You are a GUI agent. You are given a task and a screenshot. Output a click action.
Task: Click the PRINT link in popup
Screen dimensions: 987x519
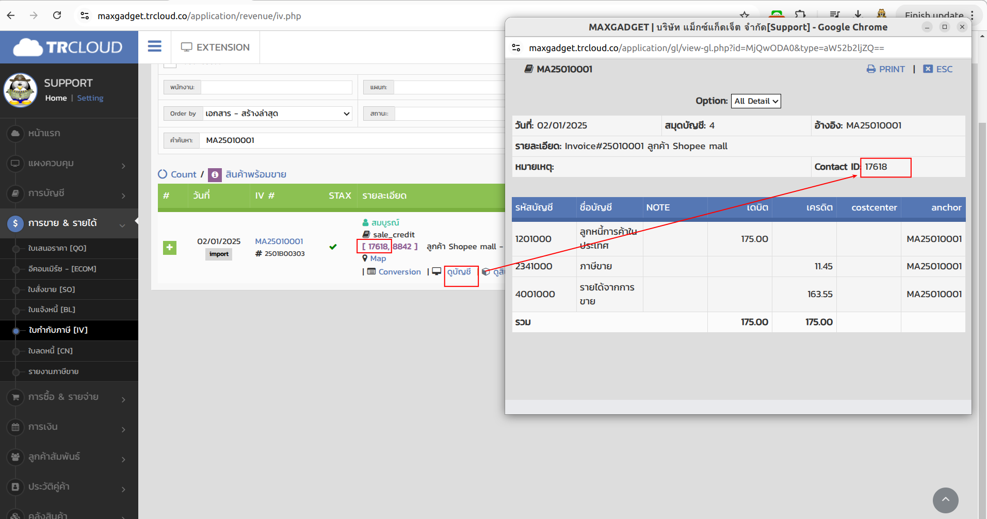tap(885, 69)
